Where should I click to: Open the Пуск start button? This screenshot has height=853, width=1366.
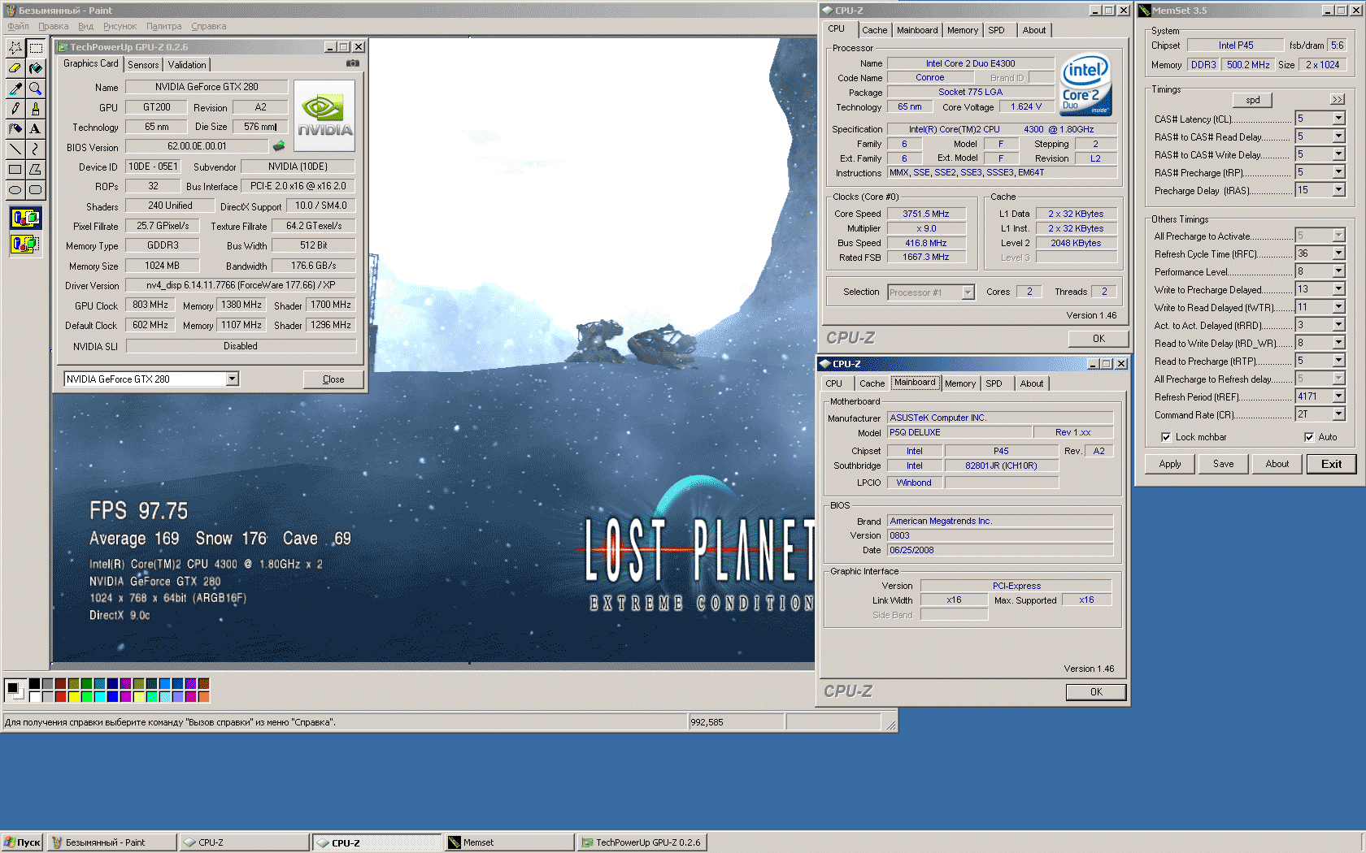[x=22, y=842]
